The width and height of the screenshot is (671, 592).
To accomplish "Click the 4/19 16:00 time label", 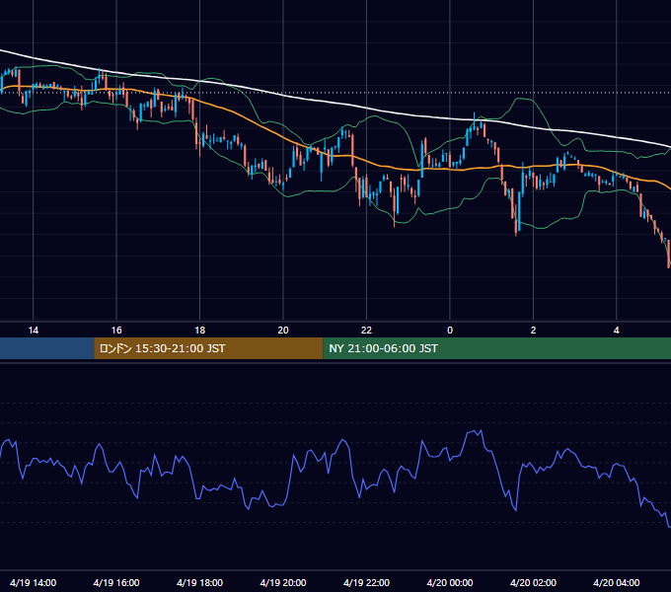I will click(x=116, y=582).
